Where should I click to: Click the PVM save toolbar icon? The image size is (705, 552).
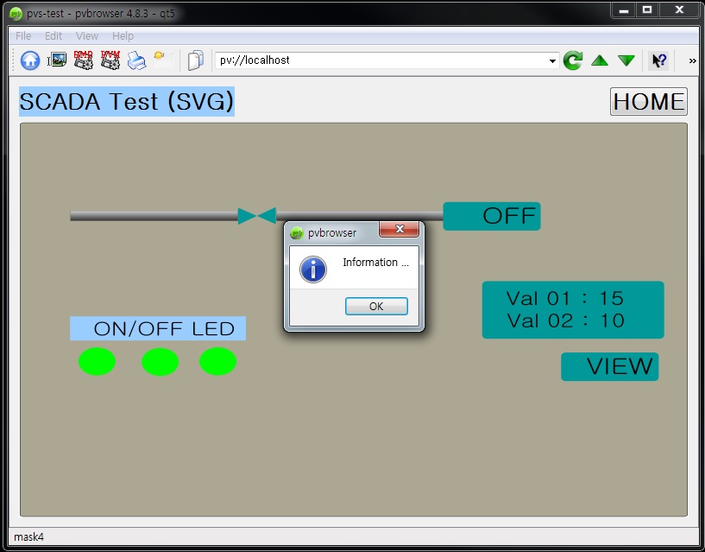coord(110,60)
